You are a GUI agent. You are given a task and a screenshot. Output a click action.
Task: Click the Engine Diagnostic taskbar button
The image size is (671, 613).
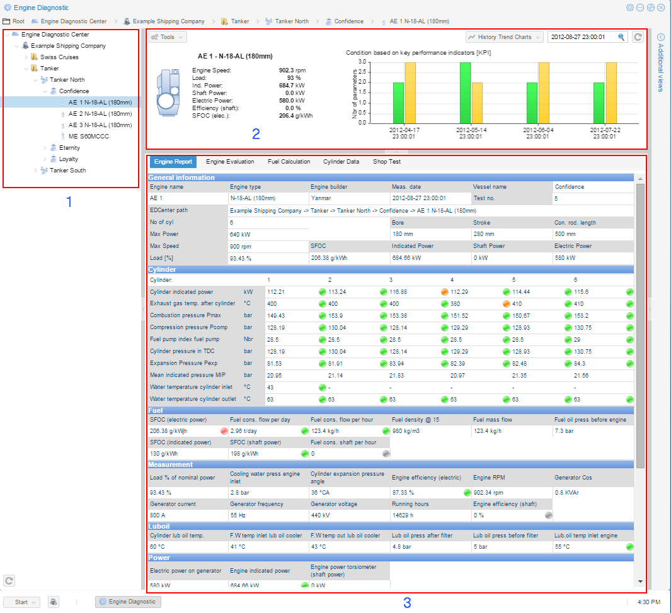[128, 602]
